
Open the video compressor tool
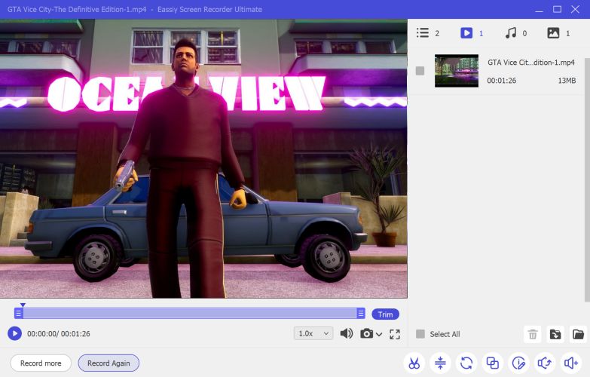coord(440,363)
